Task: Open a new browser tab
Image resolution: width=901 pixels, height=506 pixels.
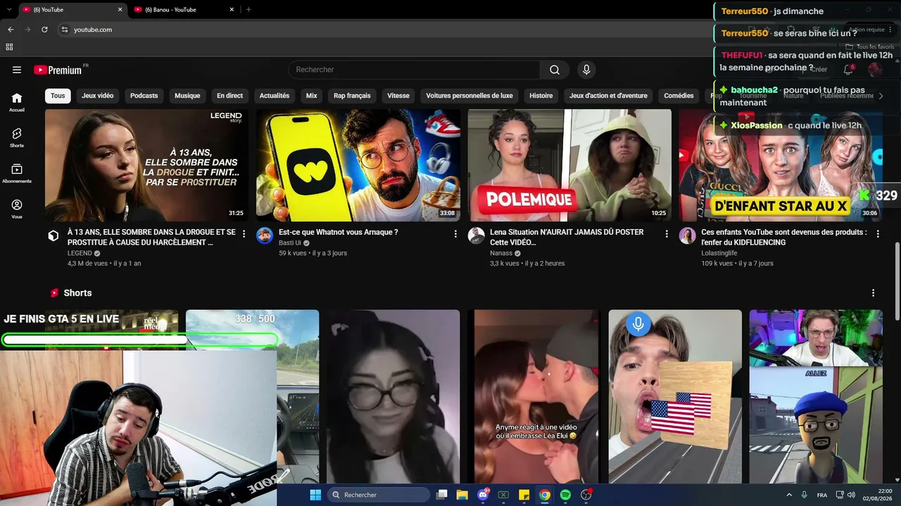Action: coord(248,10)
